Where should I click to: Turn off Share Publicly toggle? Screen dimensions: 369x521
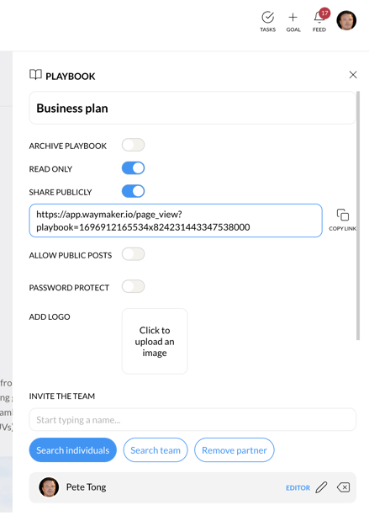(x=133, y=191)
